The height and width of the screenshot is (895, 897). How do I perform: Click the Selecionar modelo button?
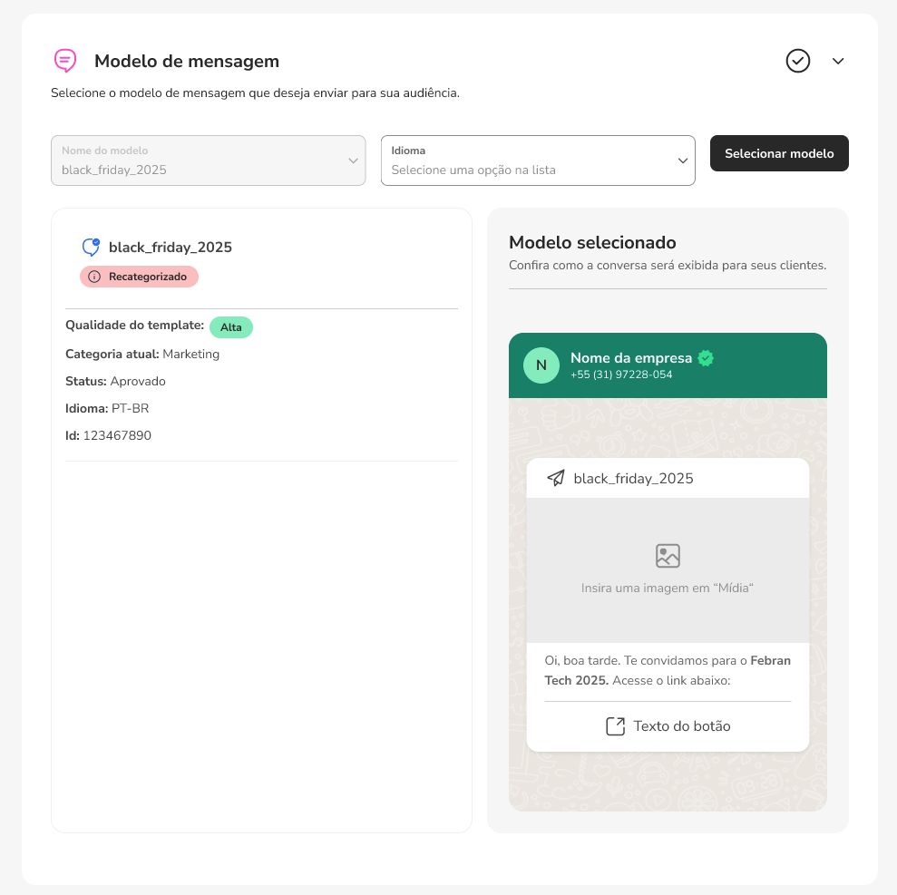click(779, 153)
